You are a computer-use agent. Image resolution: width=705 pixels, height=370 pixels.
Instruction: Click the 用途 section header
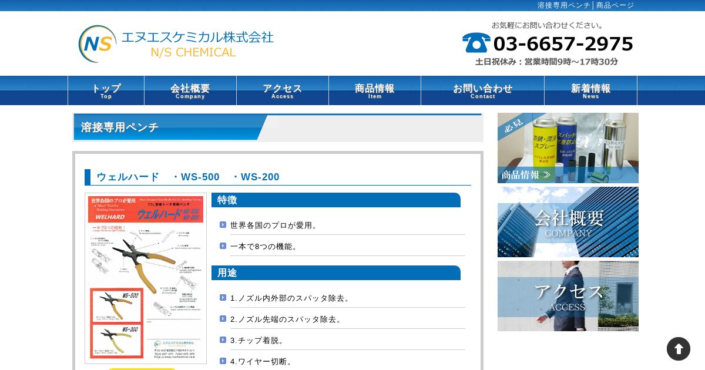[x=336, y=273]
